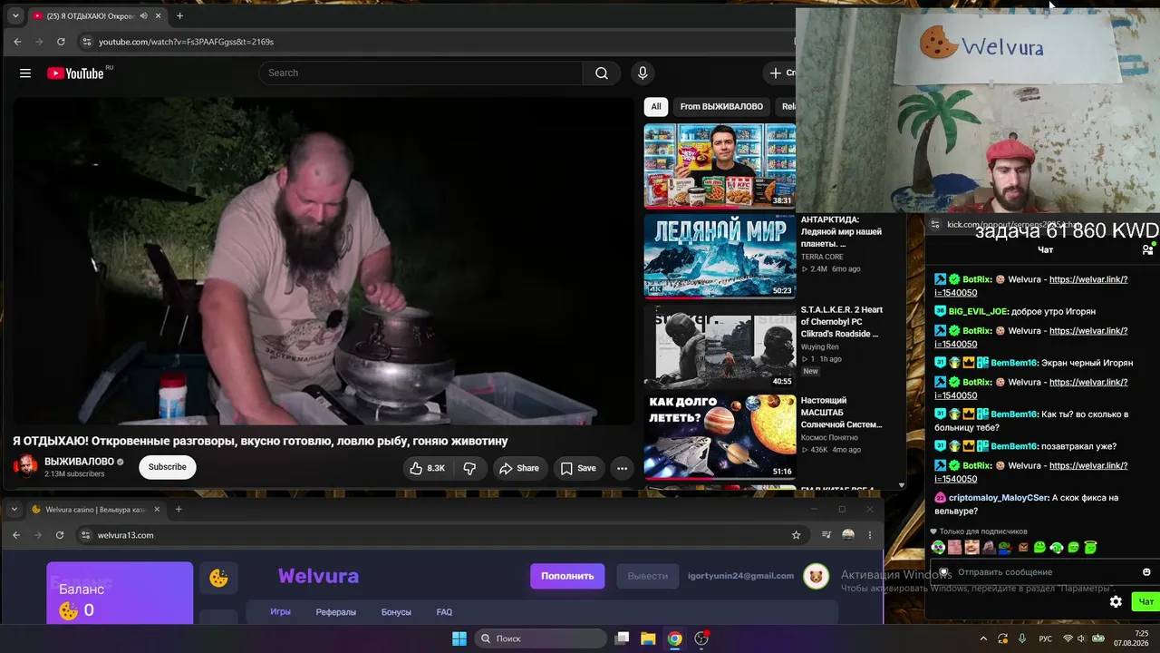Open Chrome profile avatar in Welvura window
Image resolution: width=1160 pixels, height=653 pixels.
coord(848,535)
